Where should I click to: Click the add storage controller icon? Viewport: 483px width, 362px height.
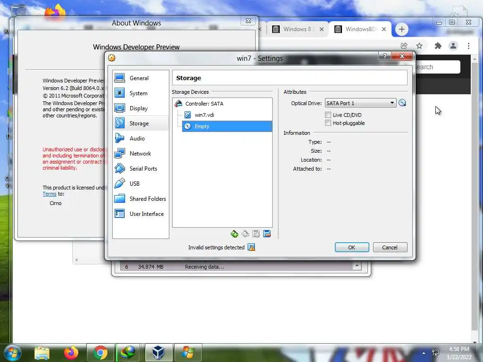234,234
